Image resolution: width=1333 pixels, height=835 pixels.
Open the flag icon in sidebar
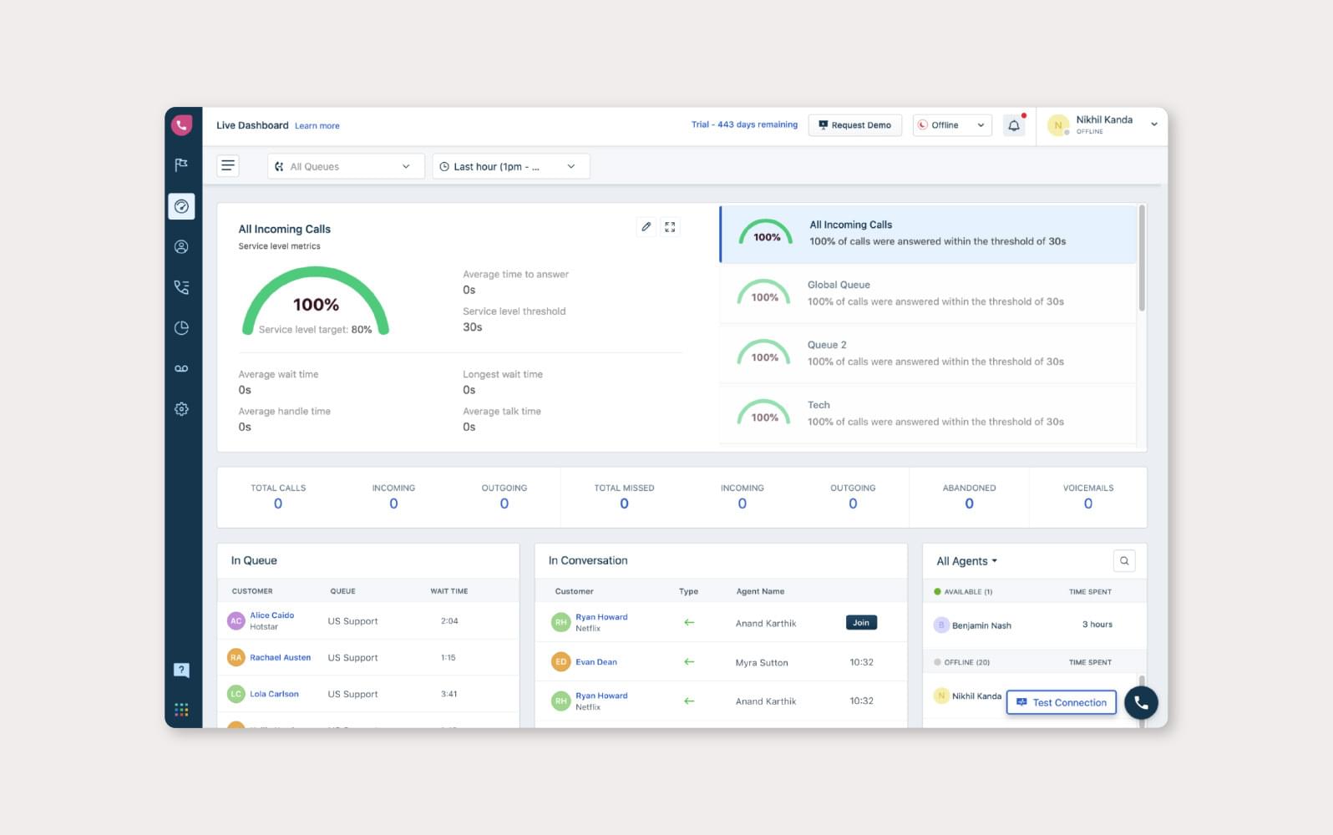click(x=181, y=165)
